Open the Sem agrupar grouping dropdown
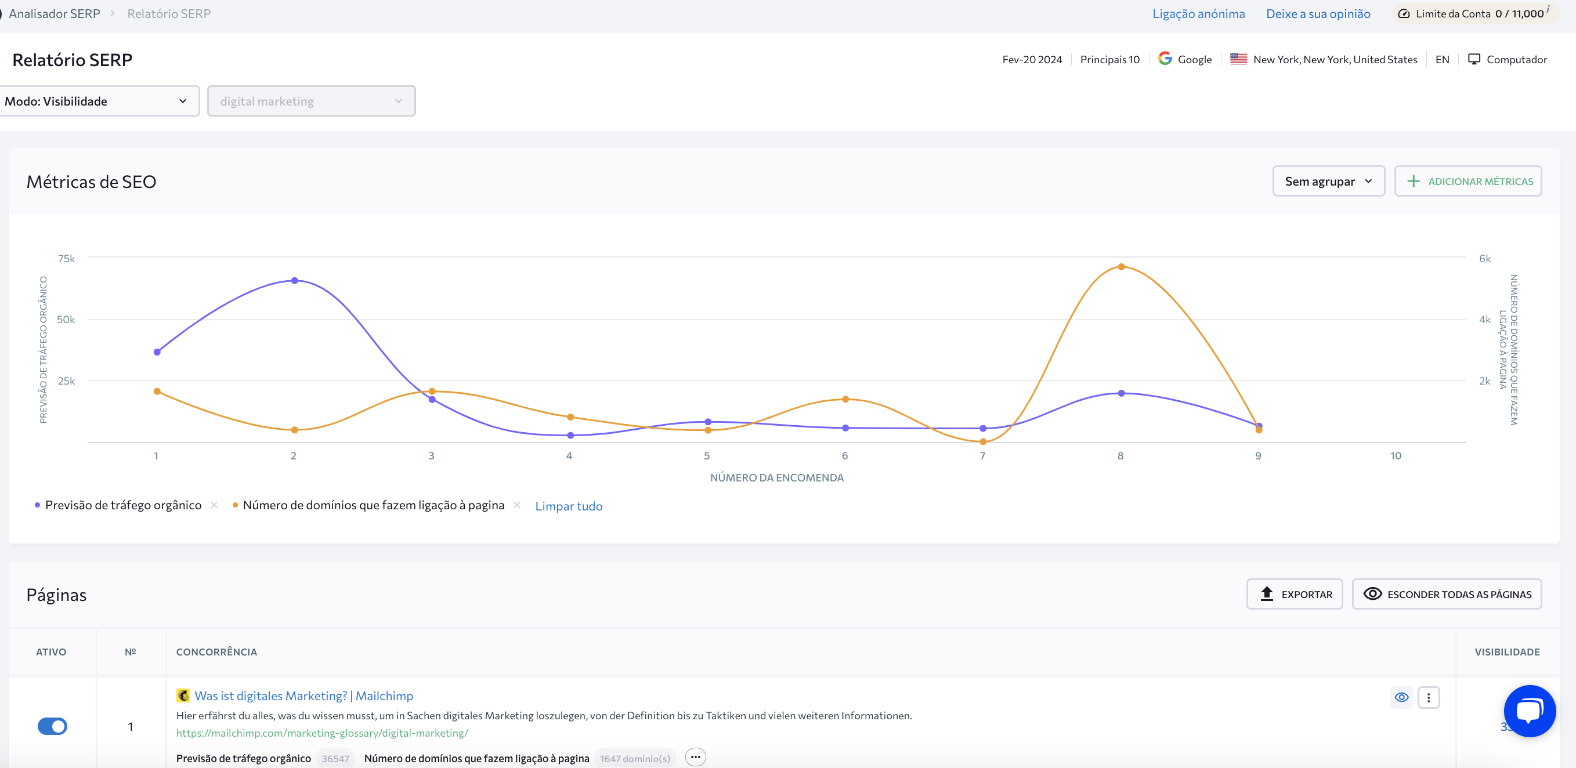1576x768 pixels. (x=1328, y=181)
